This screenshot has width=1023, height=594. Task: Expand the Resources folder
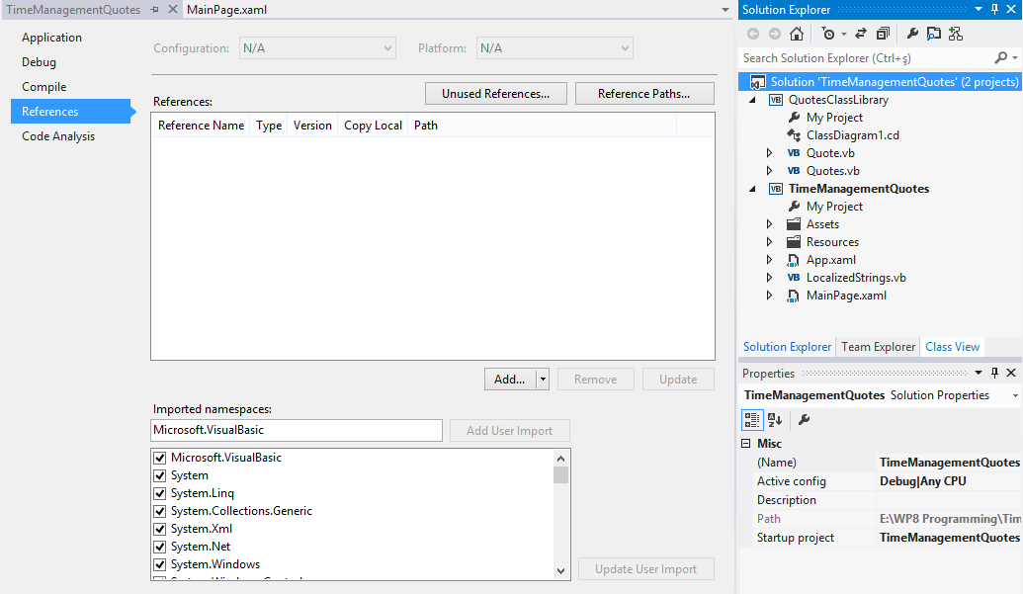tap(769, 242)
